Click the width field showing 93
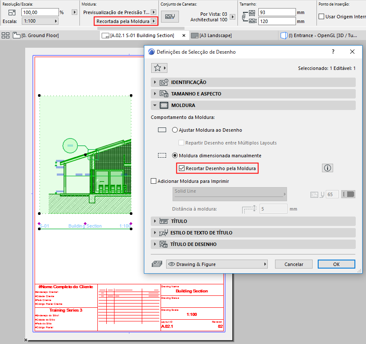Viewport: 366px width, 344px height. click(x=277, y=12)
